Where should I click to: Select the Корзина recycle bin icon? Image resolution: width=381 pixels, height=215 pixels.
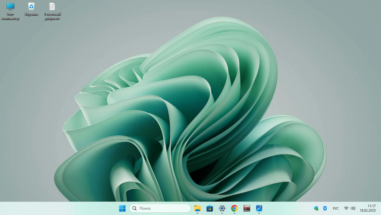click(31, 9)
